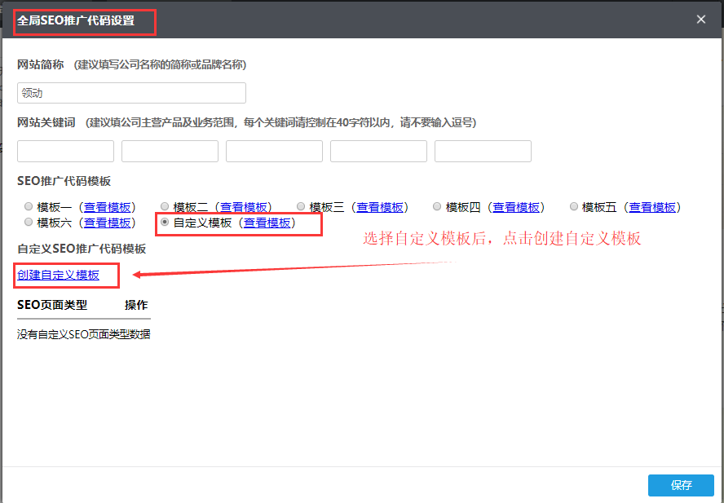The height and width of the screenshot is (503, 724).
Task: Select the 模板四 radio button
Action: [x=437, y=207]
